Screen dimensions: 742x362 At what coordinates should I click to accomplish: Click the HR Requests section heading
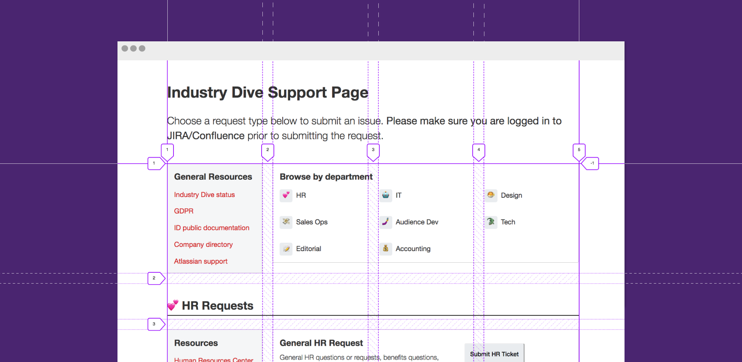pyautogui.click(x=217, y=306)
